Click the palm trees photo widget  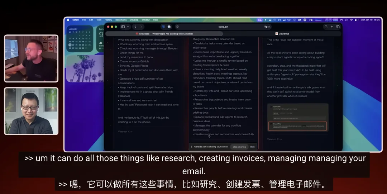click(85, 68)
